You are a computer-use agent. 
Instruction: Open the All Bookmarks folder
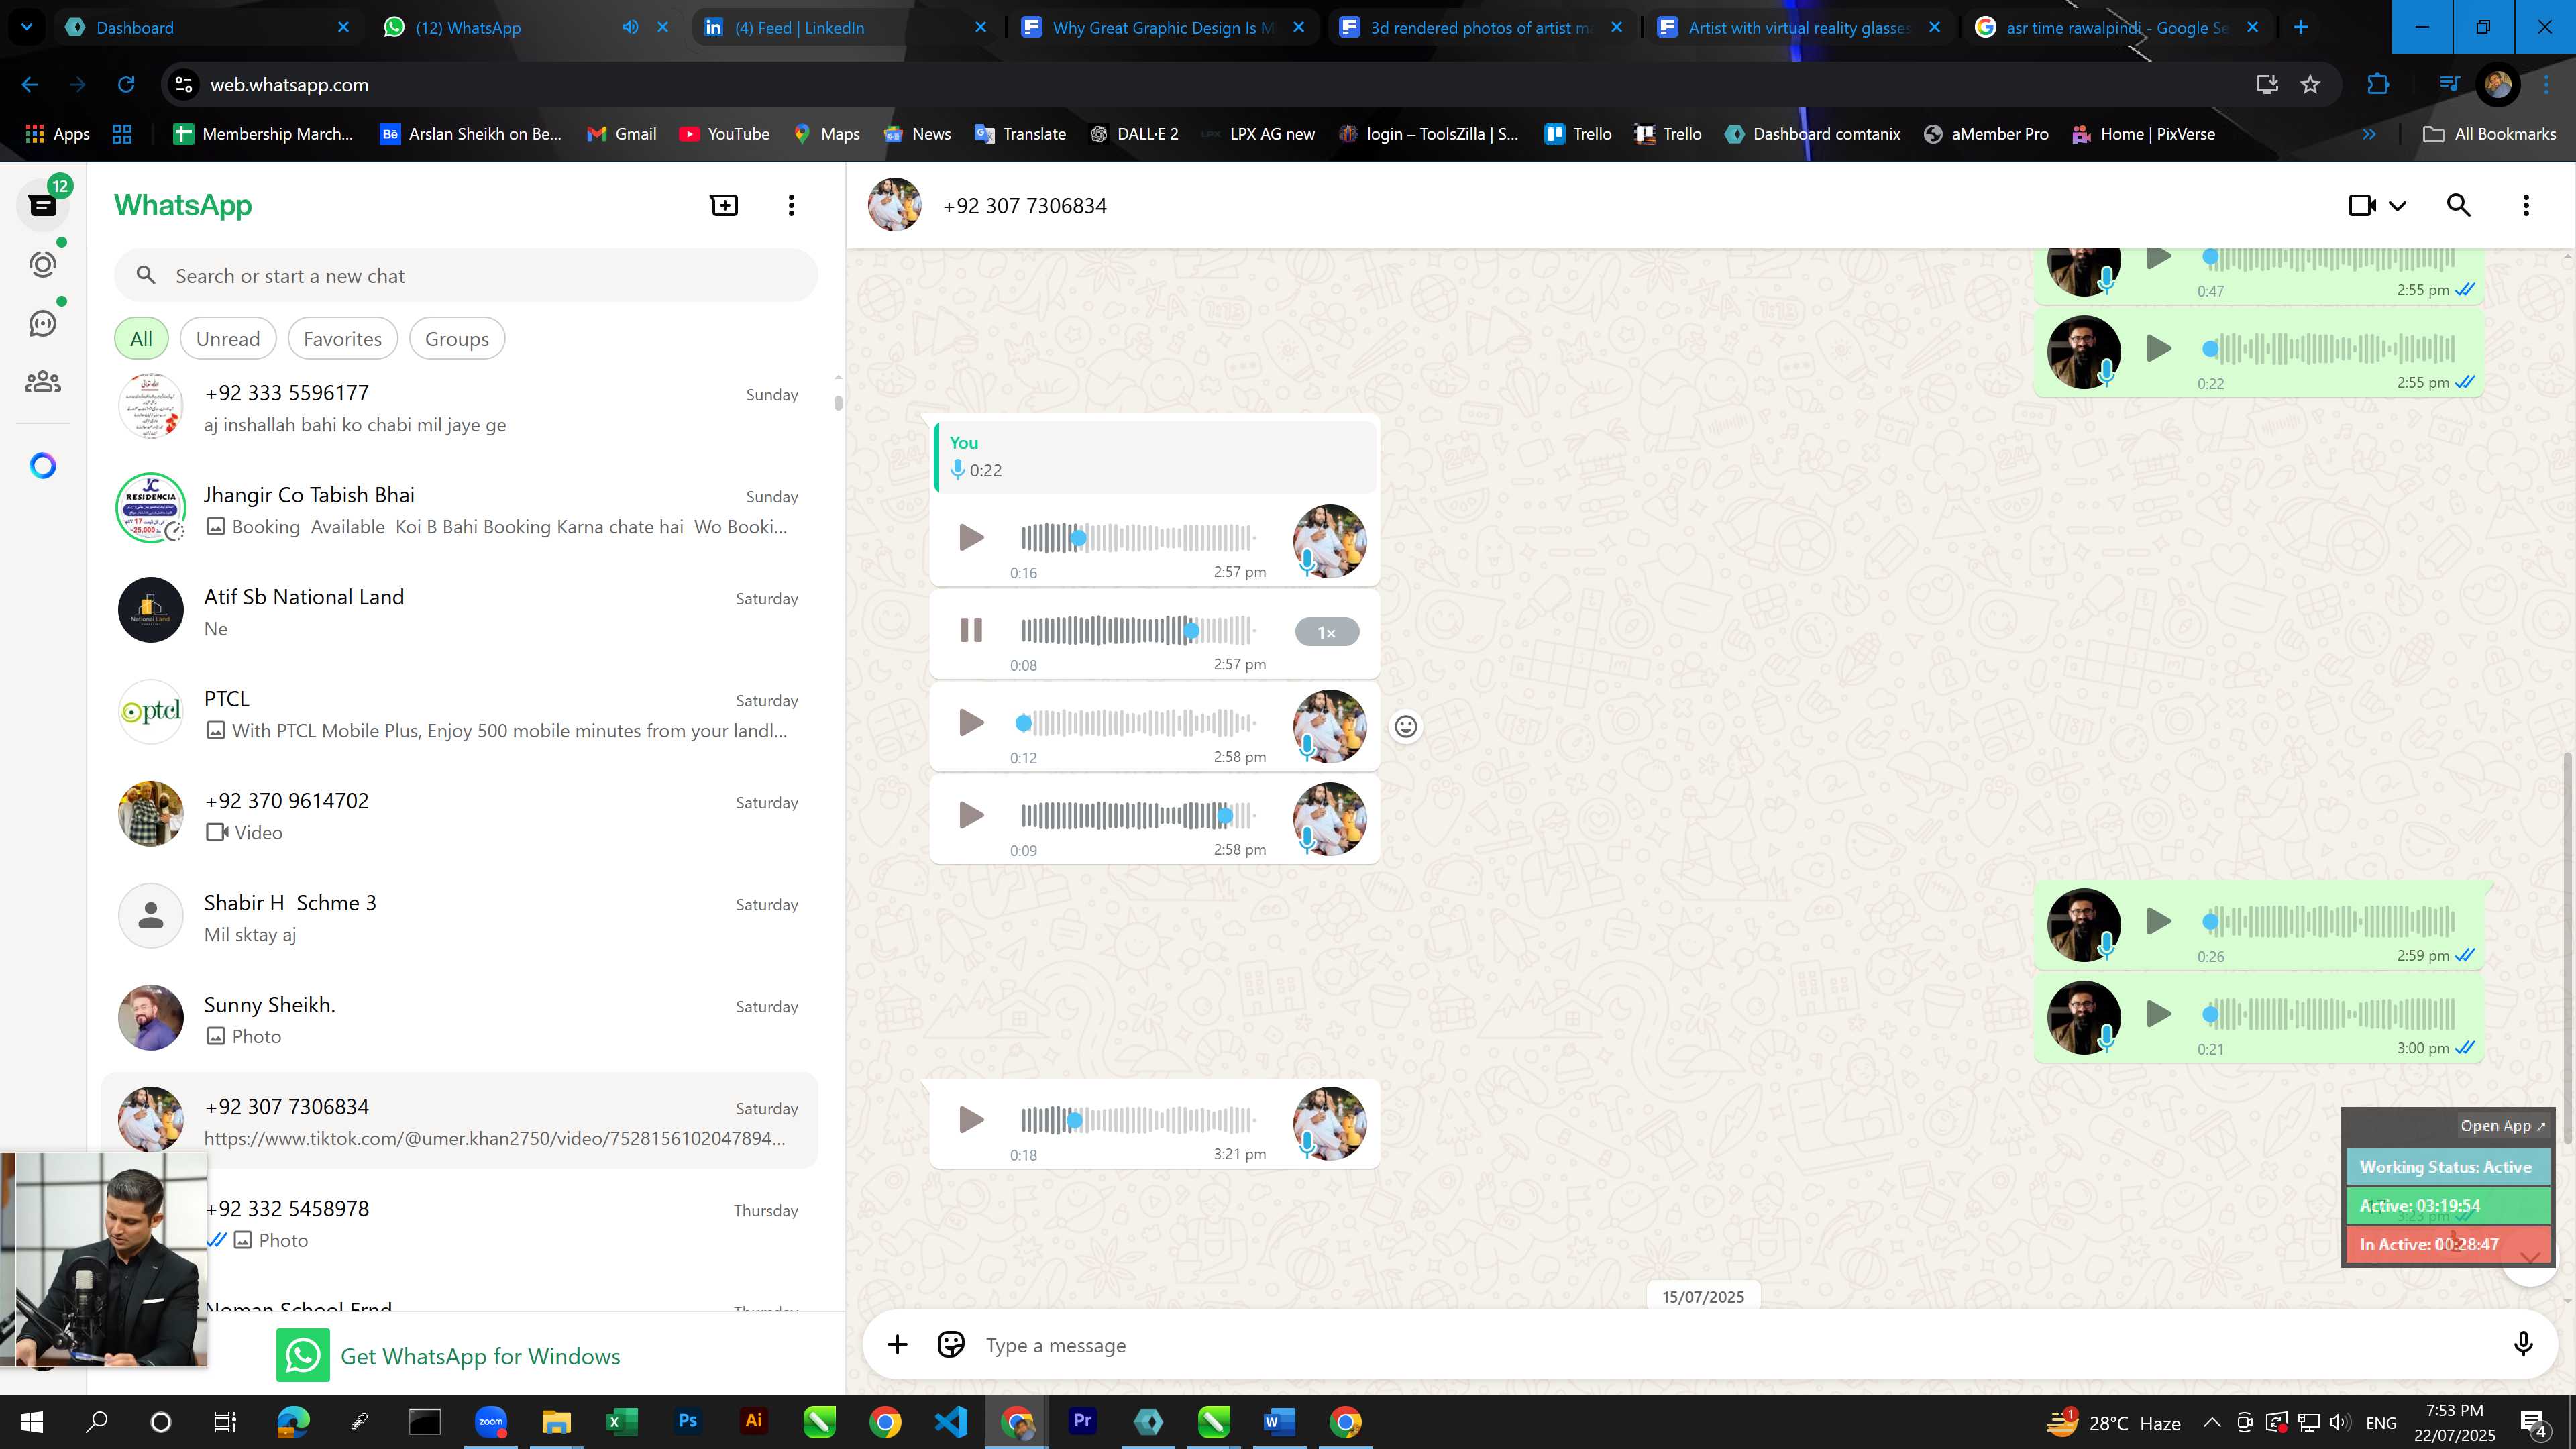tap(2490, 134)
